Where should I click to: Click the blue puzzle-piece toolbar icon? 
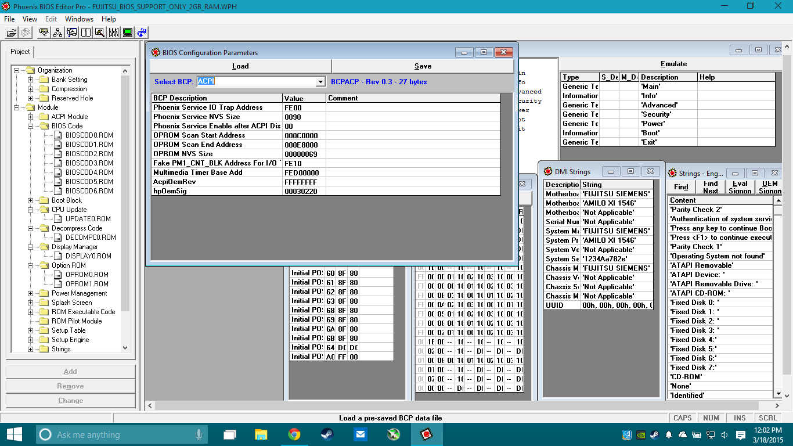[142, 33]
